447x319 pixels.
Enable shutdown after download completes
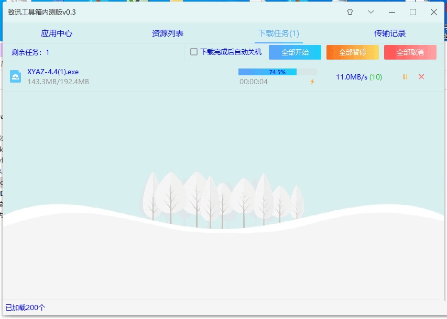pyautogui.click(x=193, y=52)
